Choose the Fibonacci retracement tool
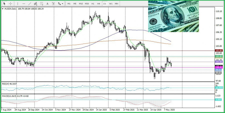Image resolution: width=225 pixels, height=113 pixels. [41, 4]
